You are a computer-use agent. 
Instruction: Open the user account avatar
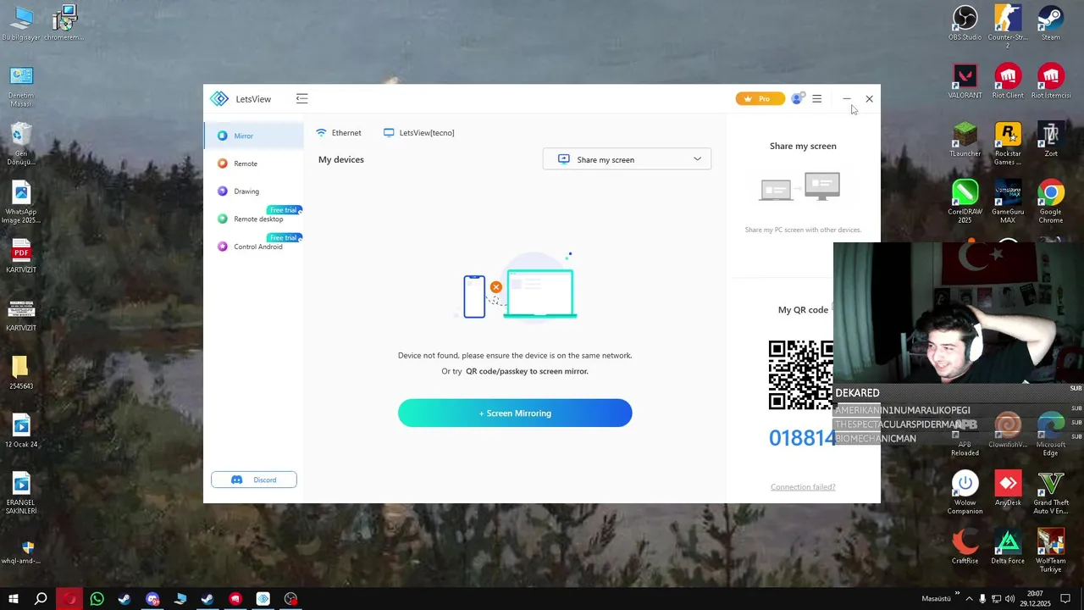tap(796, 99)
